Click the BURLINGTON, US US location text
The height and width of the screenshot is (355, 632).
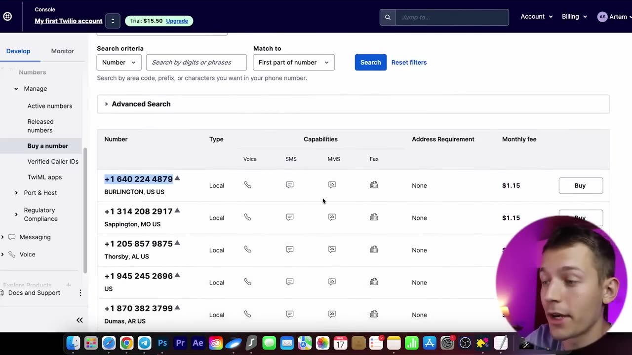tap(134, 192)
